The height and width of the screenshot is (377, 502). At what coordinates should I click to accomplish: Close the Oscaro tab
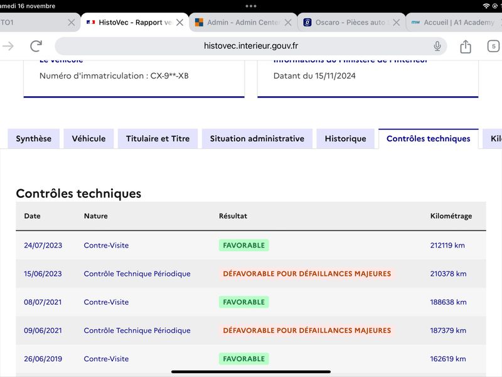[x=397, y=23]
